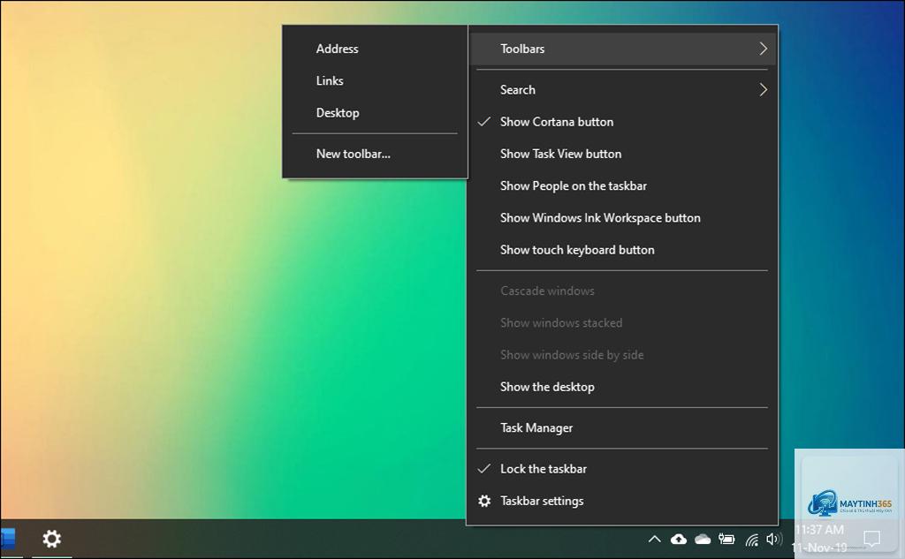Select the Address toolbar in the submenu
Image resolution: width=905 pixels, height=559 pixels.
coord(375,49)
